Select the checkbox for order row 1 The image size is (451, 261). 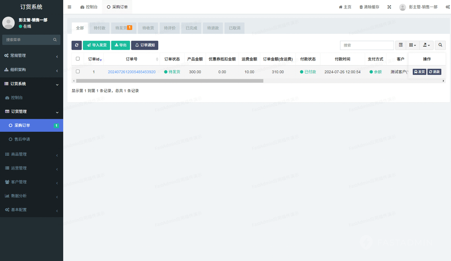78,72
